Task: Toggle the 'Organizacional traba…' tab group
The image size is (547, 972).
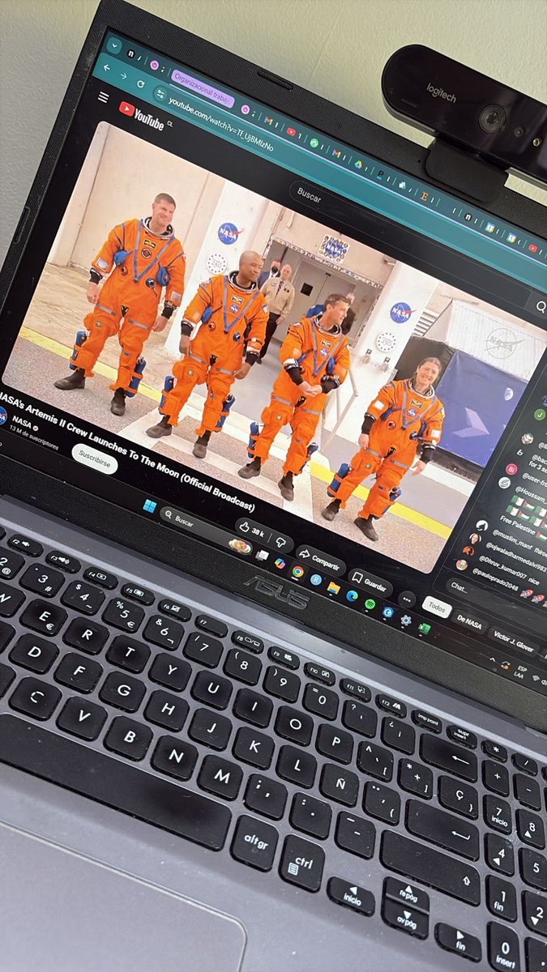Action: pyautogui.click(x=203, y=88)
